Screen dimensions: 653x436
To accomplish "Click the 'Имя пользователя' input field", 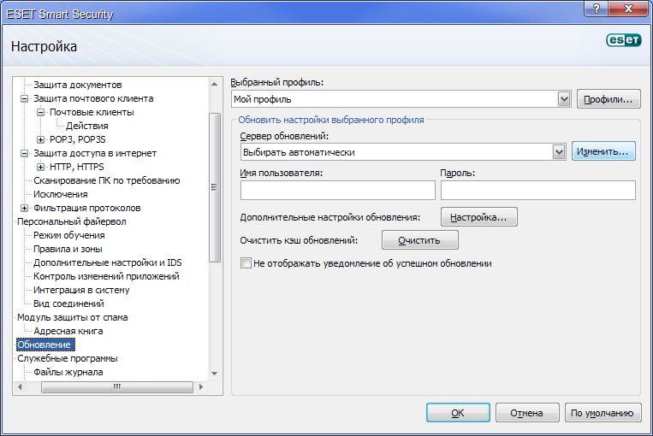I will click(x=337, y=190).
